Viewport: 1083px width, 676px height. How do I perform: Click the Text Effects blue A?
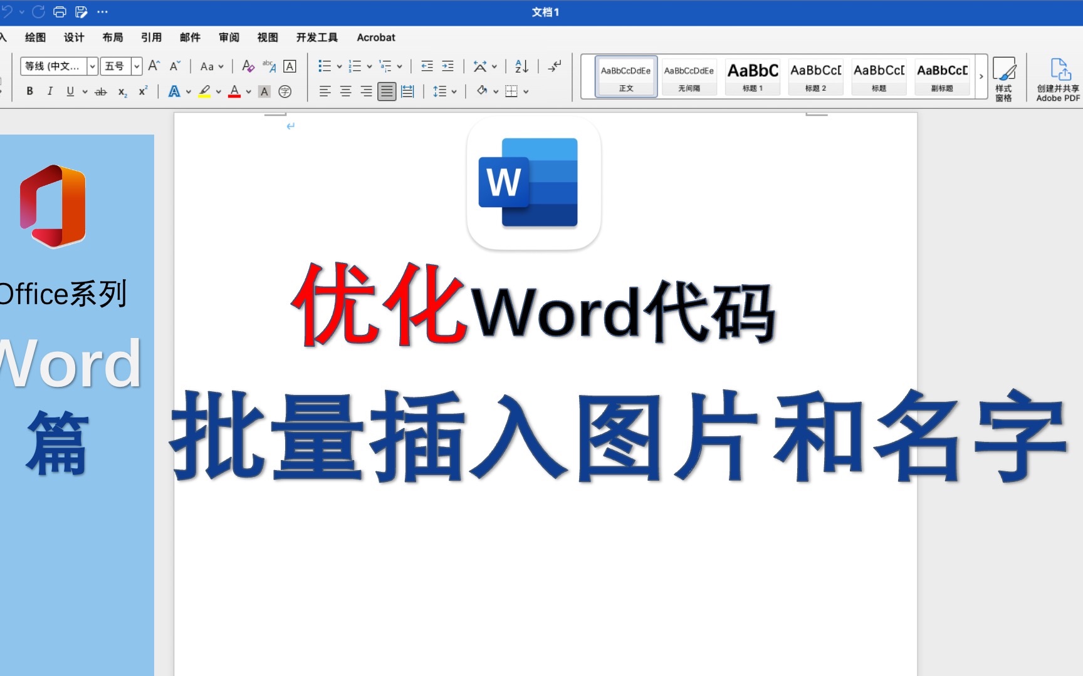coord(174,91)
